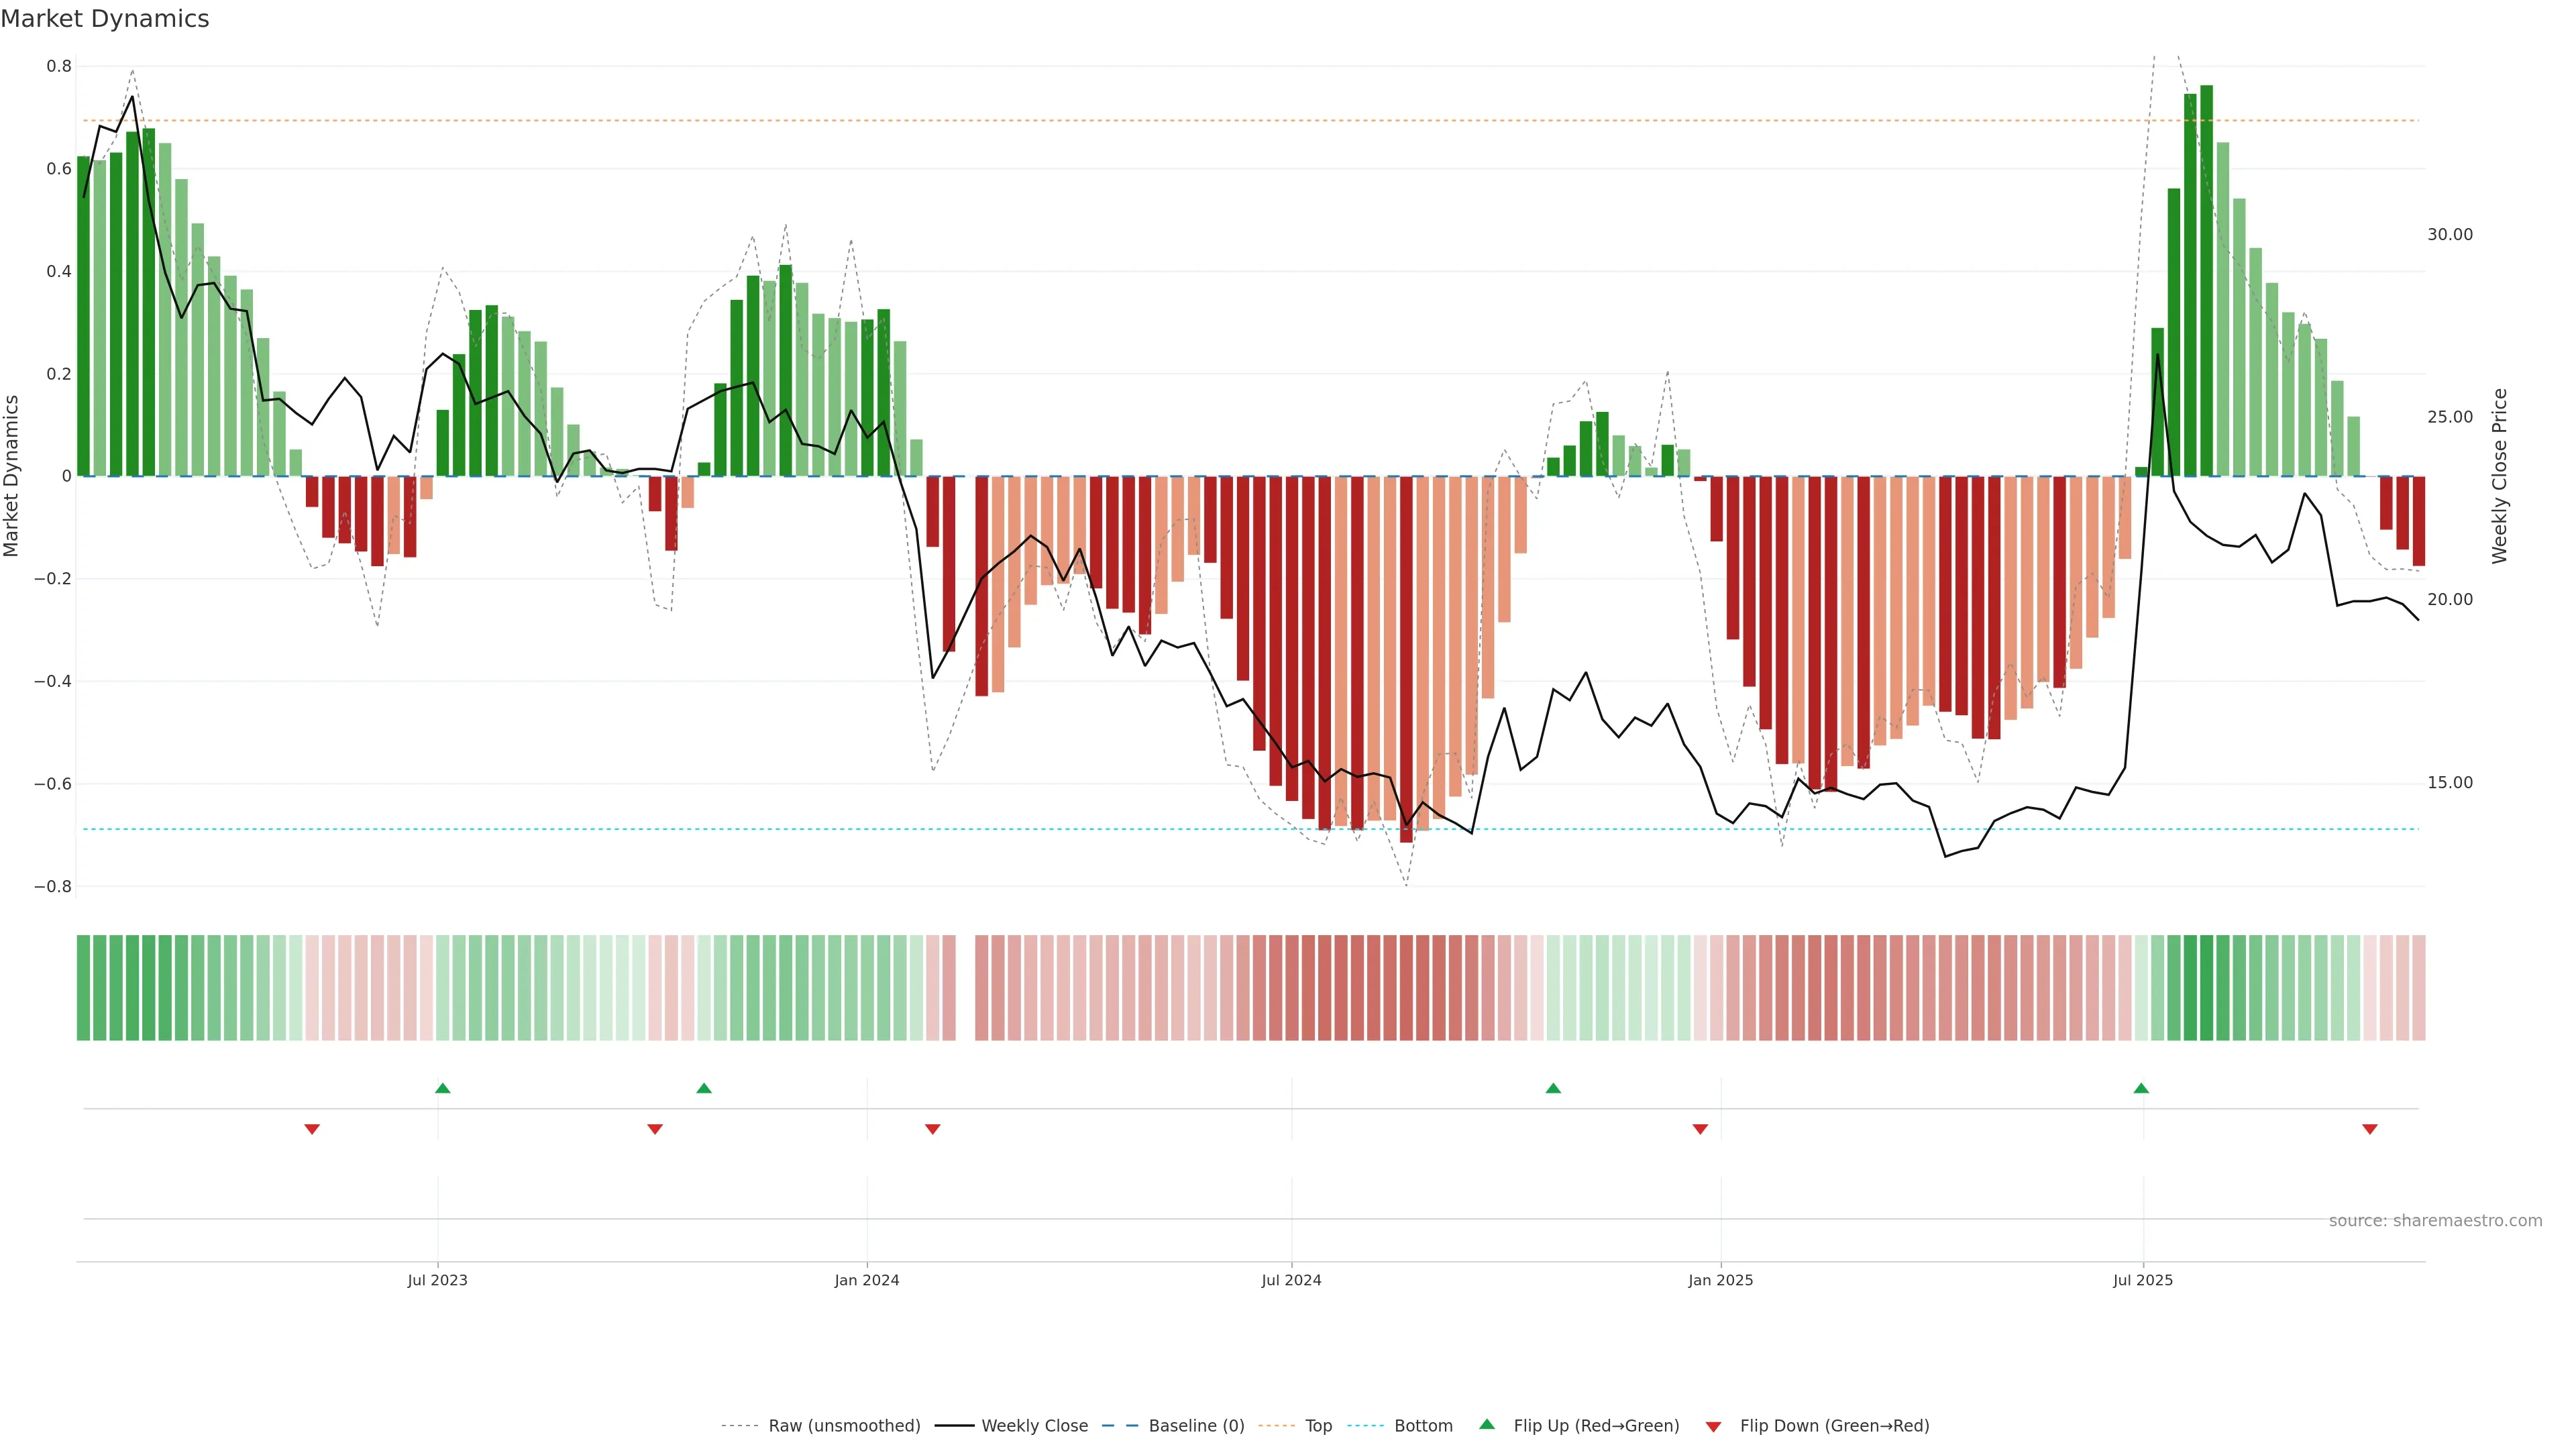
Task: Toggle the Weekly Close legend entry
Action: coord(1034,1426)
